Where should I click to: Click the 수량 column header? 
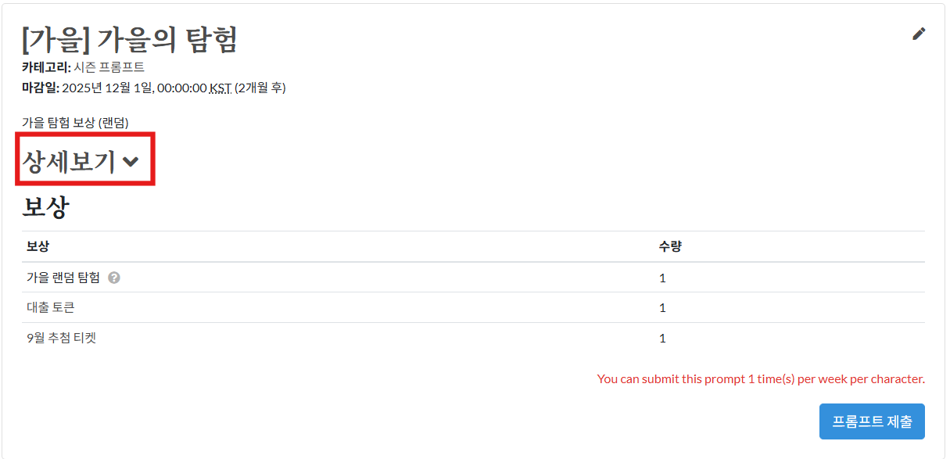coord(670,246)
